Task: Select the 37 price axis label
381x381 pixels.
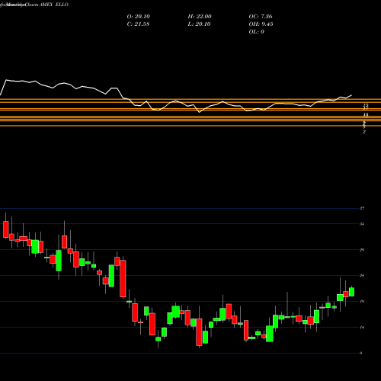Action: pos(362,209)
